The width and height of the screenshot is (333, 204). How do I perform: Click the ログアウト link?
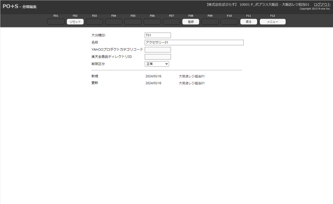(x=322, y=4)
